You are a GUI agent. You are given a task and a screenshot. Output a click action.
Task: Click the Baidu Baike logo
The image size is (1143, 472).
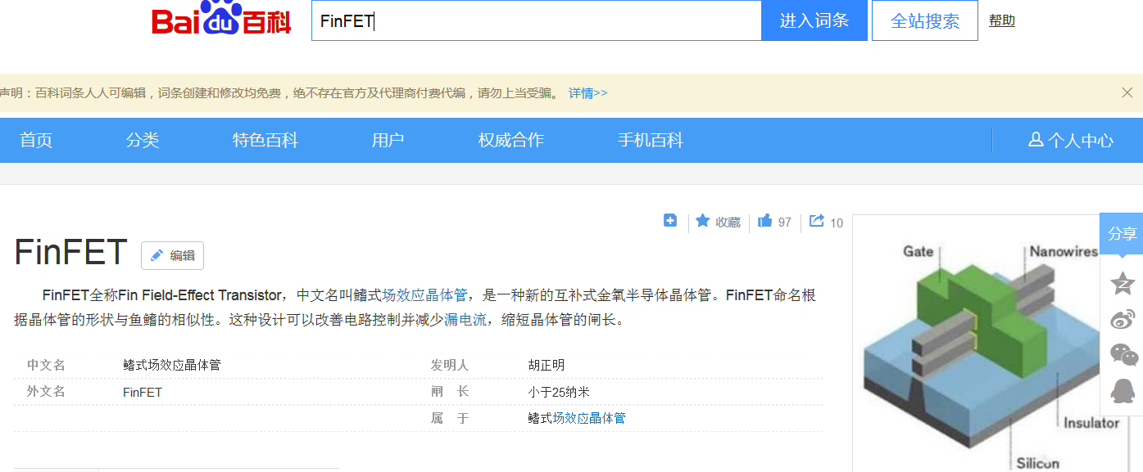pyautogui.click(x=221, y=19)
